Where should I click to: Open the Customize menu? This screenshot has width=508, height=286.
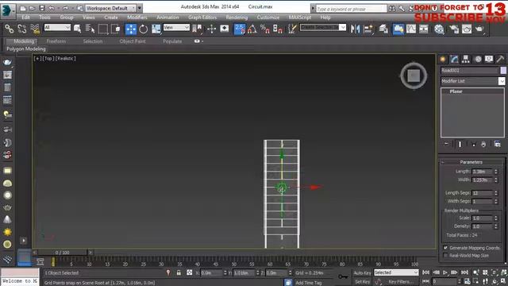tap(268, 17)
